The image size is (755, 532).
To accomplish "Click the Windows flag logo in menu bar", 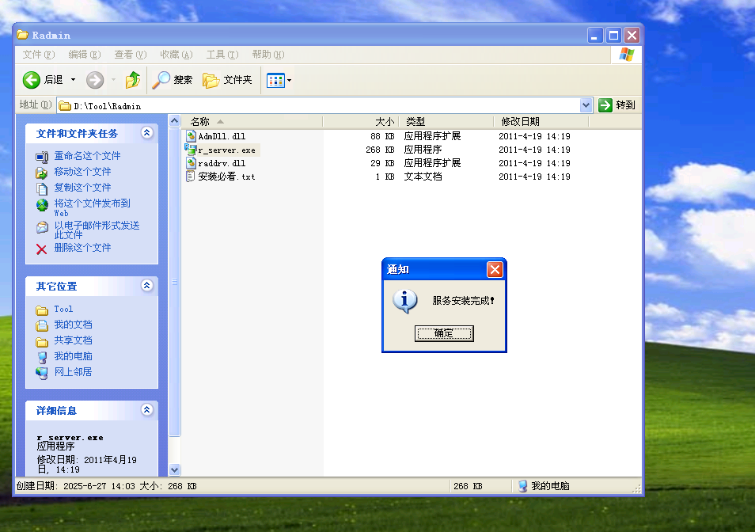I will point(627,55).
